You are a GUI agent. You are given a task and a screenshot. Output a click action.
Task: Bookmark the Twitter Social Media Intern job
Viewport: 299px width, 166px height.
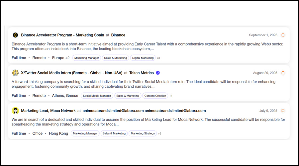coord(283,73)
